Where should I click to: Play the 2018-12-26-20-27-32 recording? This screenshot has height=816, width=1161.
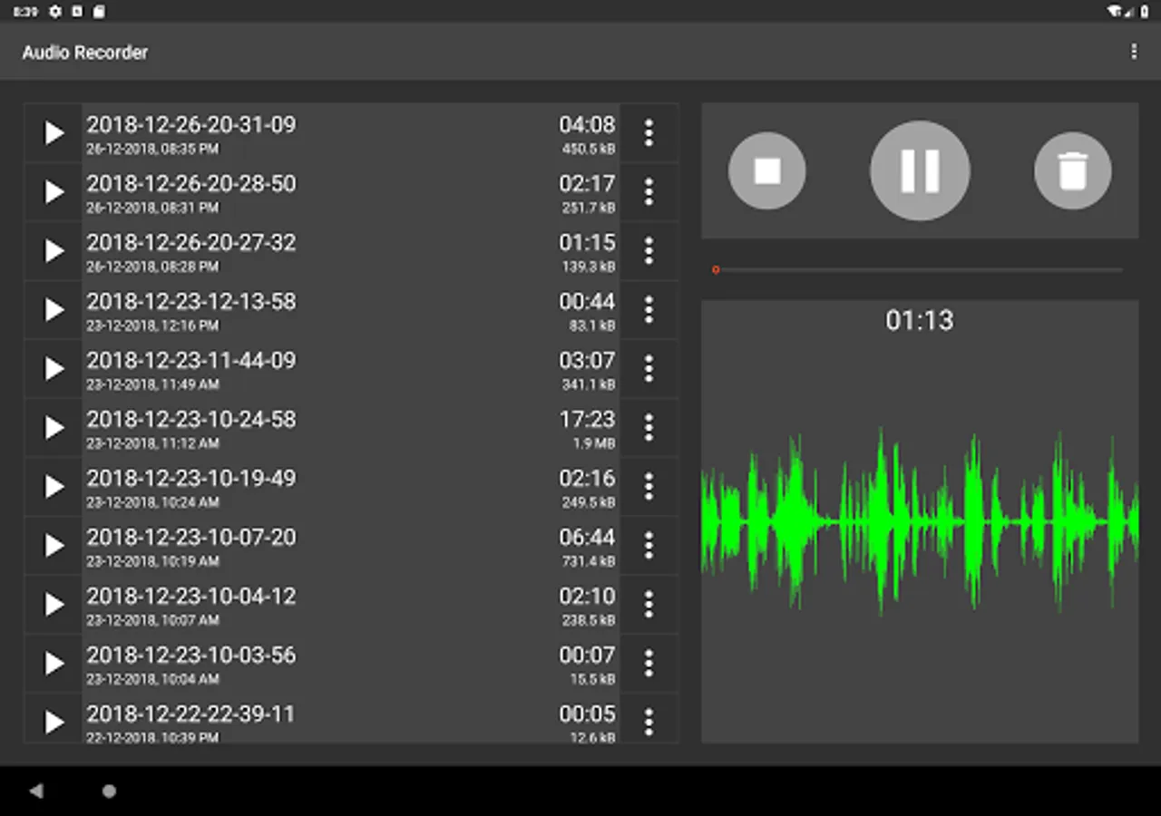pyautogui.click(x=54, y=251)
